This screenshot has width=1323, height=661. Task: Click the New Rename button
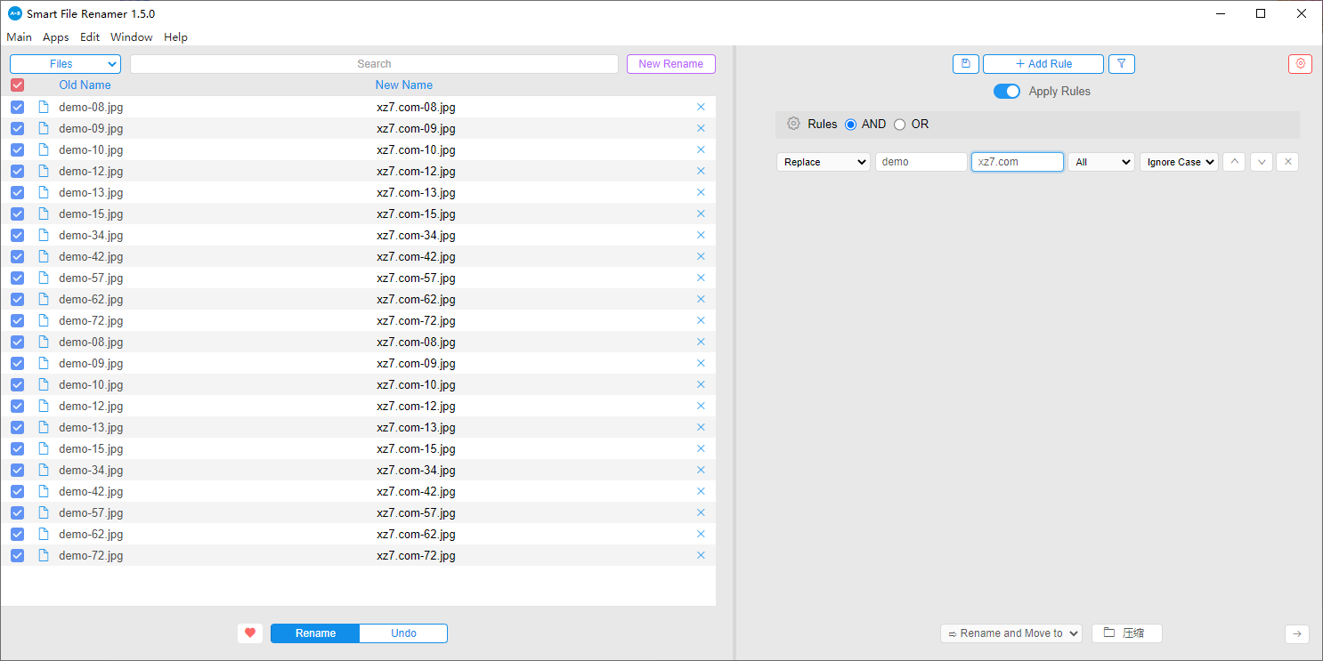point(671,64)
